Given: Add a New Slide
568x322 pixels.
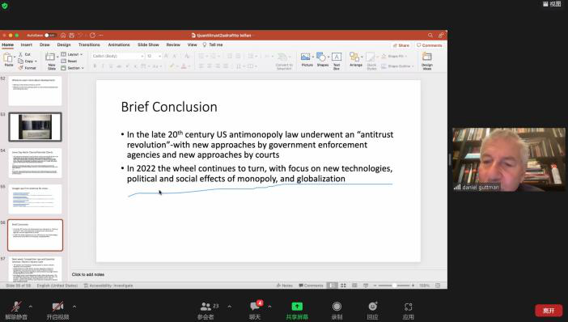Looking at the screenshot, I should pos(52,61).
